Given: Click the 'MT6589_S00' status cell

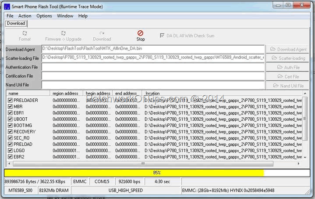Looking at the screenshot, I should 20,190.
